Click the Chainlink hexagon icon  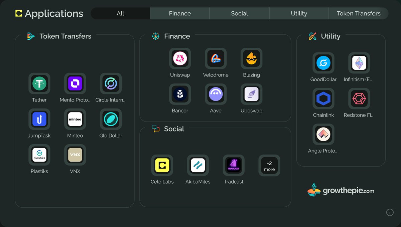323,98
